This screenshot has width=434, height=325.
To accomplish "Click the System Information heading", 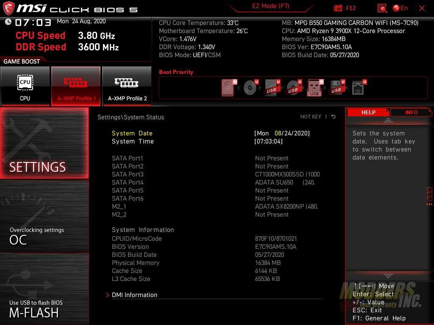I will (x=143, y=230).
